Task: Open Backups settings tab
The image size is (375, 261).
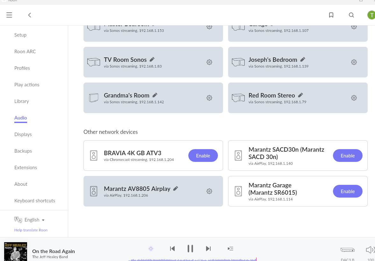Action: coord(23,151)
